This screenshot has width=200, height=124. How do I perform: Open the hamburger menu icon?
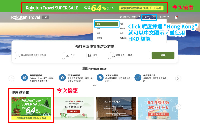(x=176, y=17)
